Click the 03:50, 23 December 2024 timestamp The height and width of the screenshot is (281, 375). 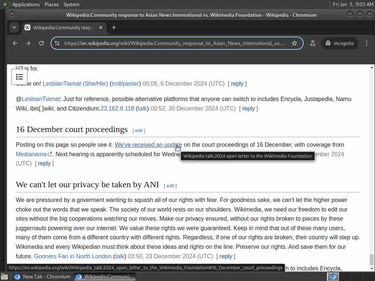coord(170,256)
